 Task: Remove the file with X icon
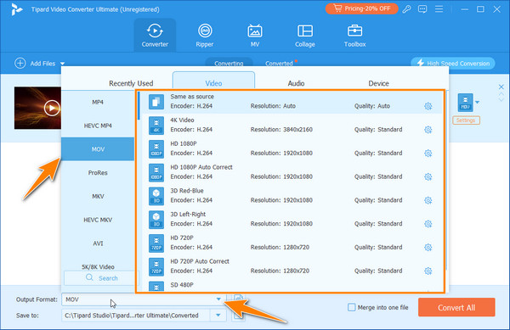501,87
